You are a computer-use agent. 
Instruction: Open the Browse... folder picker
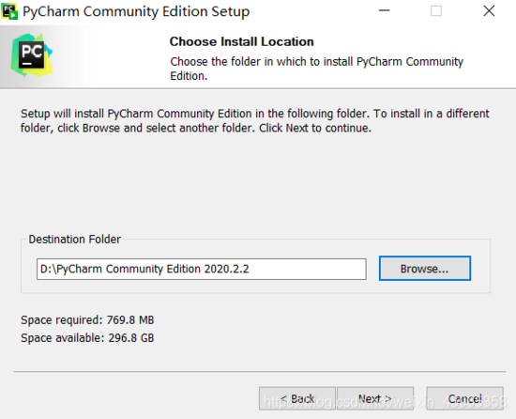[424, 269]
